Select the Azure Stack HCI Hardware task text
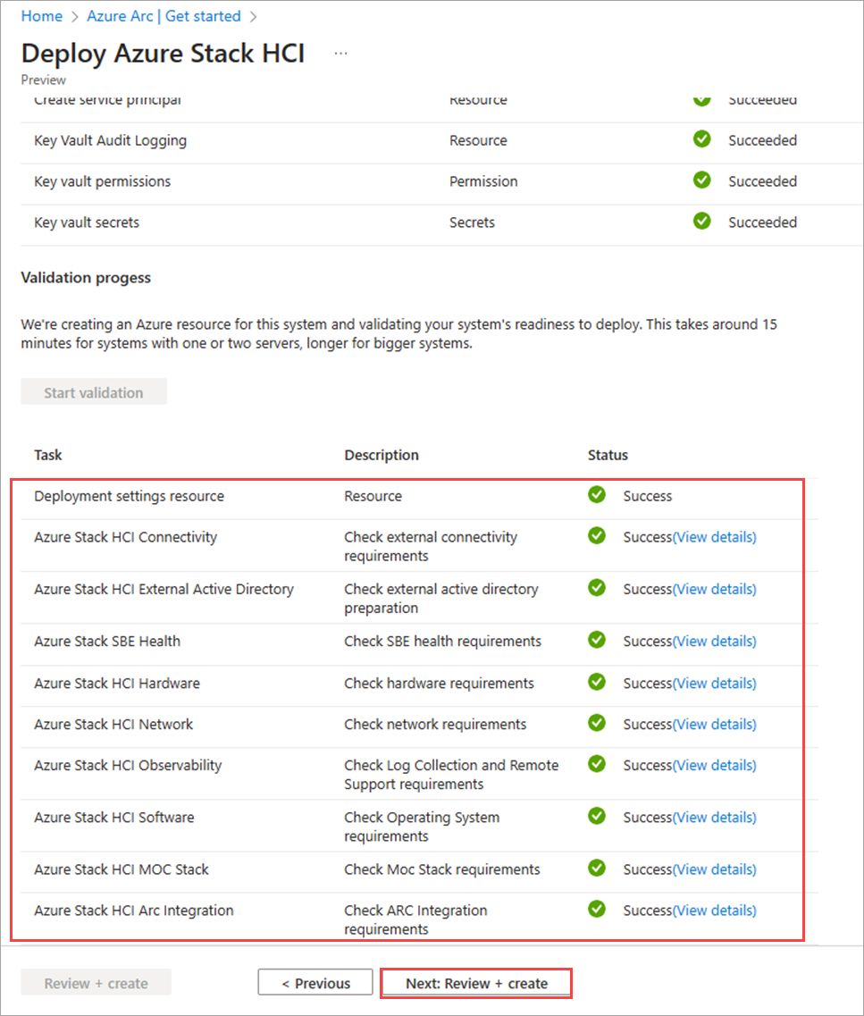This screenshot has height=1016, width=864. point(116,683)
